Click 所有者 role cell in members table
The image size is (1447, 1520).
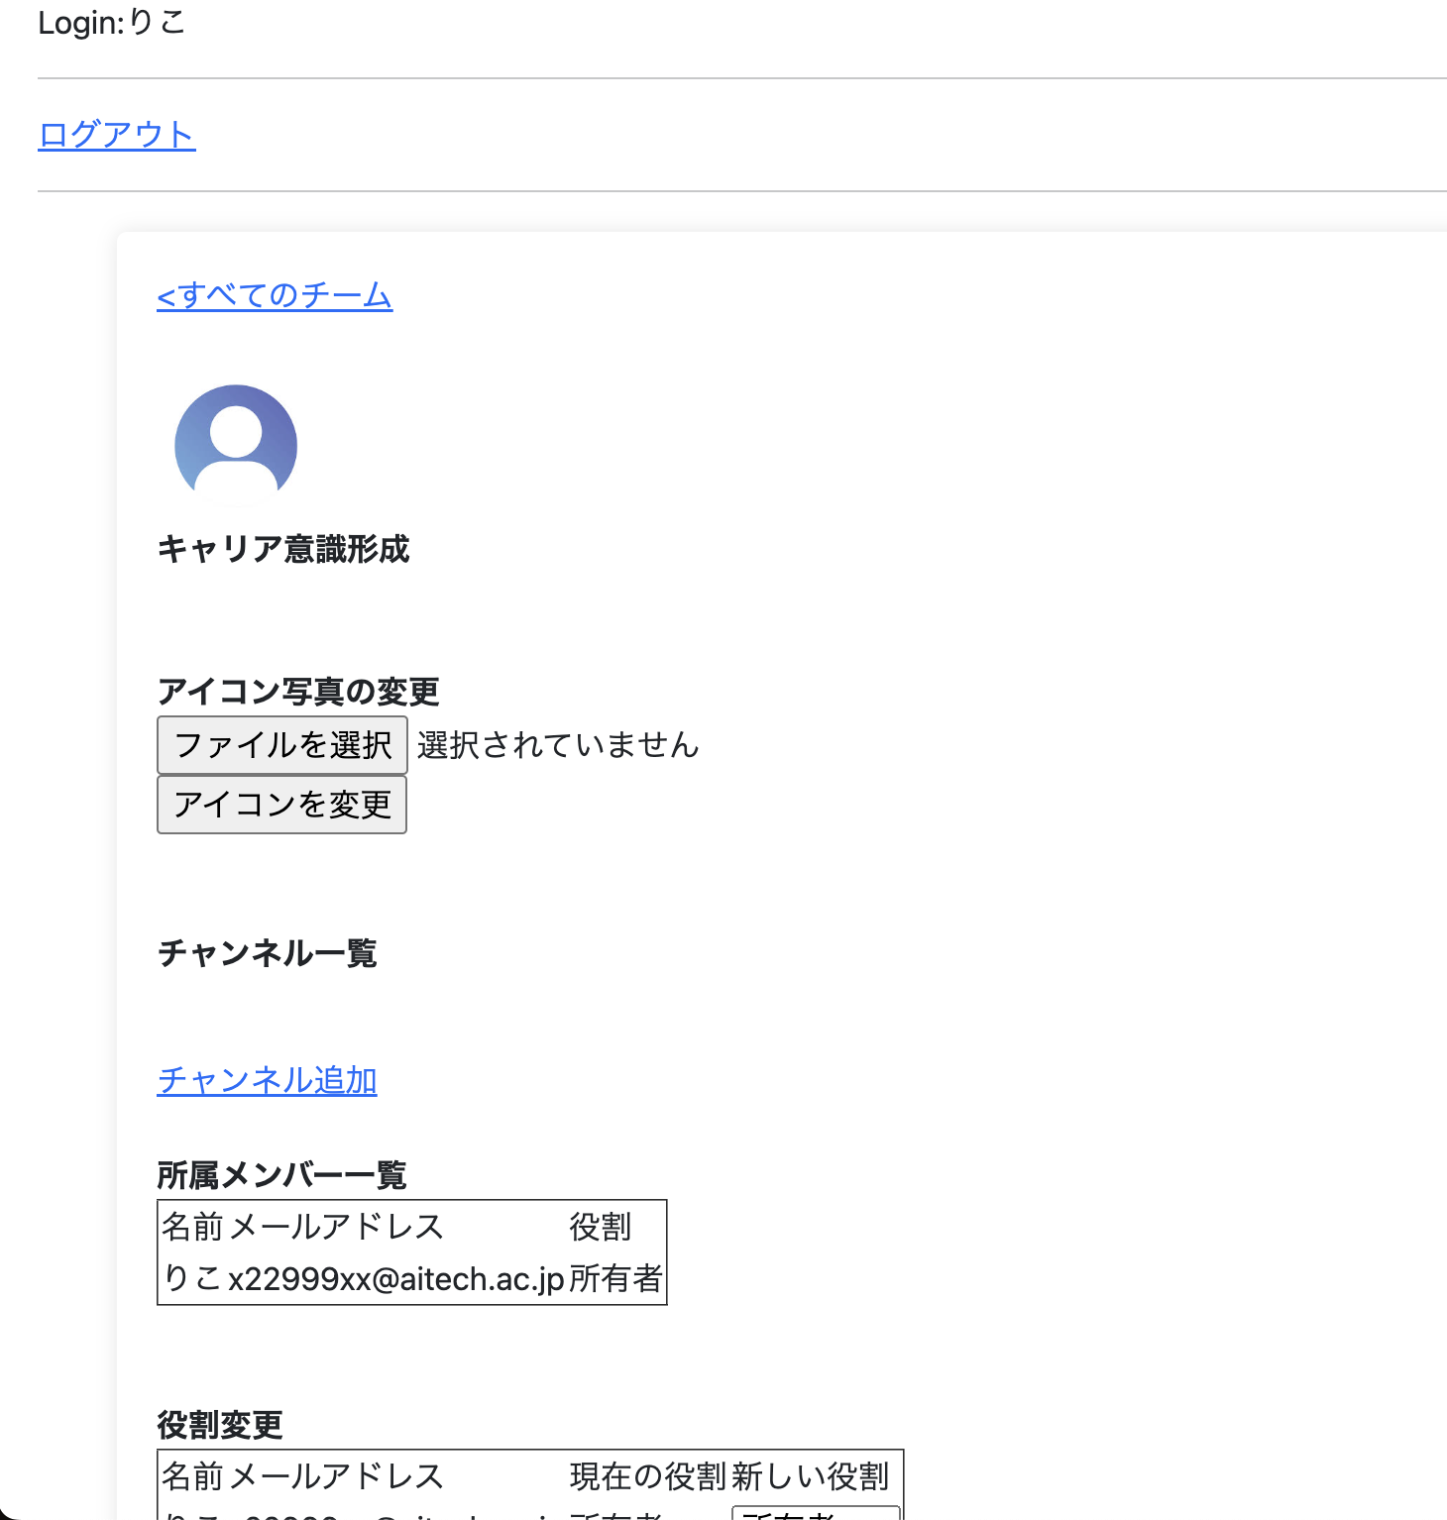(614, 1279)
